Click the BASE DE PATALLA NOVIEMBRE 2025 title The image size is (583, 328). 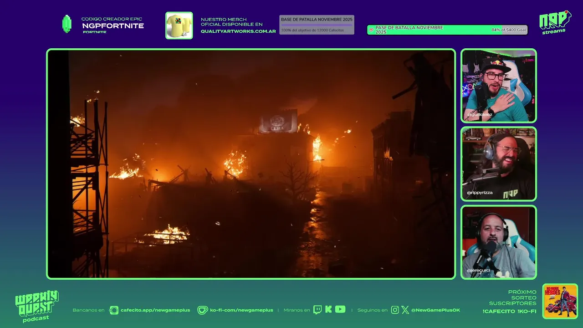pyautogui.click(x=317, y=20)
